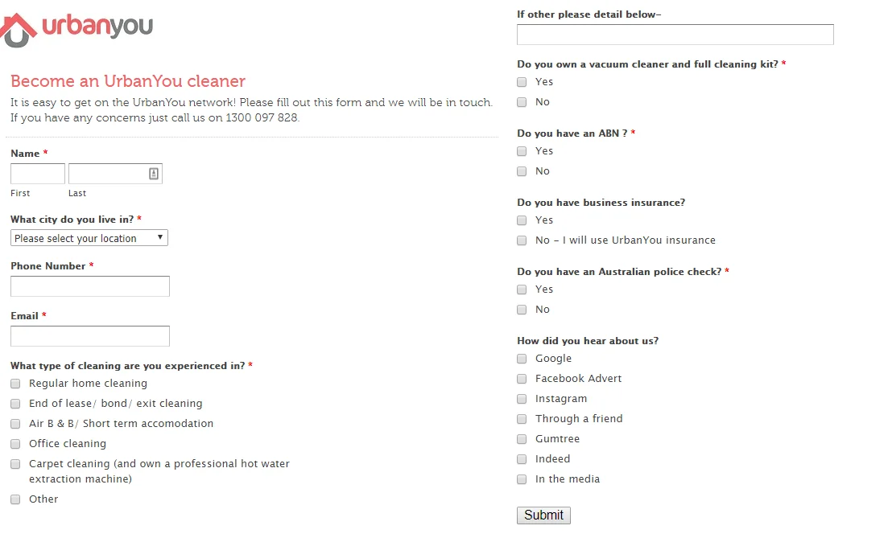Image resolution: width=888 pixels, height=538 pixels.
Task: Select Air B & B short term accommodation
Action: tap(15, 424)
